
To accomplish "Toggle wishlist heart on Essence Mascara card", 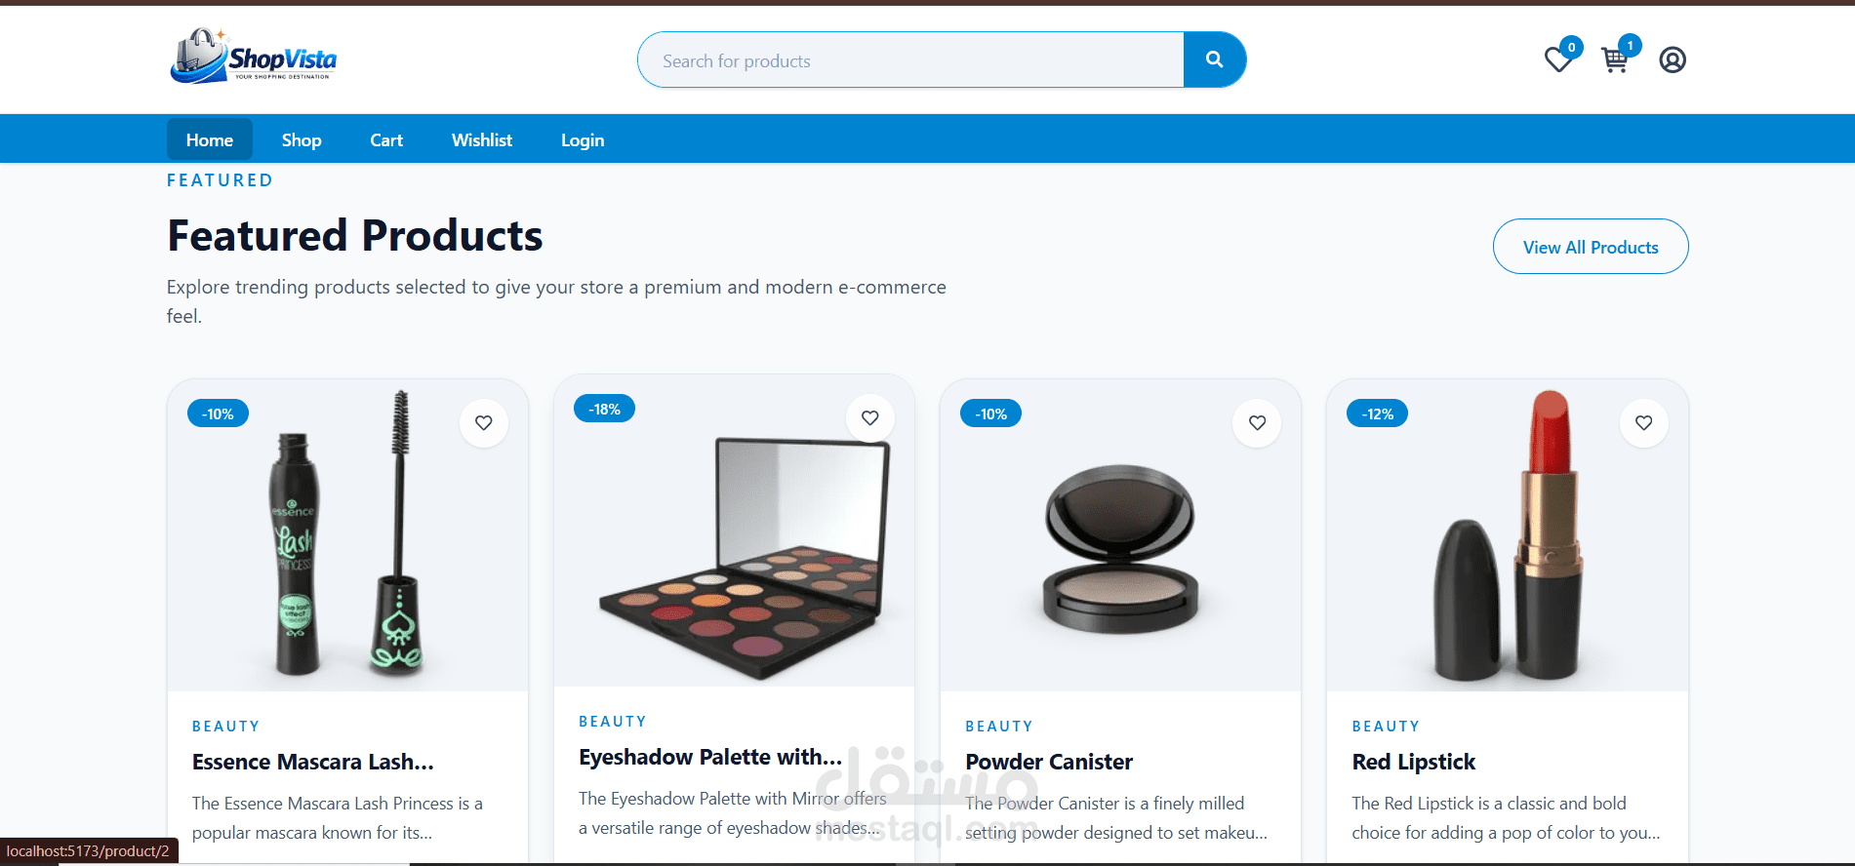I will [x=484, y=422].
